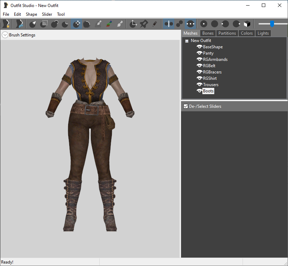The height and width of the screenshot is (266, 288).
Task: Select the Weight paint brush tool
Action: (98, 24)
